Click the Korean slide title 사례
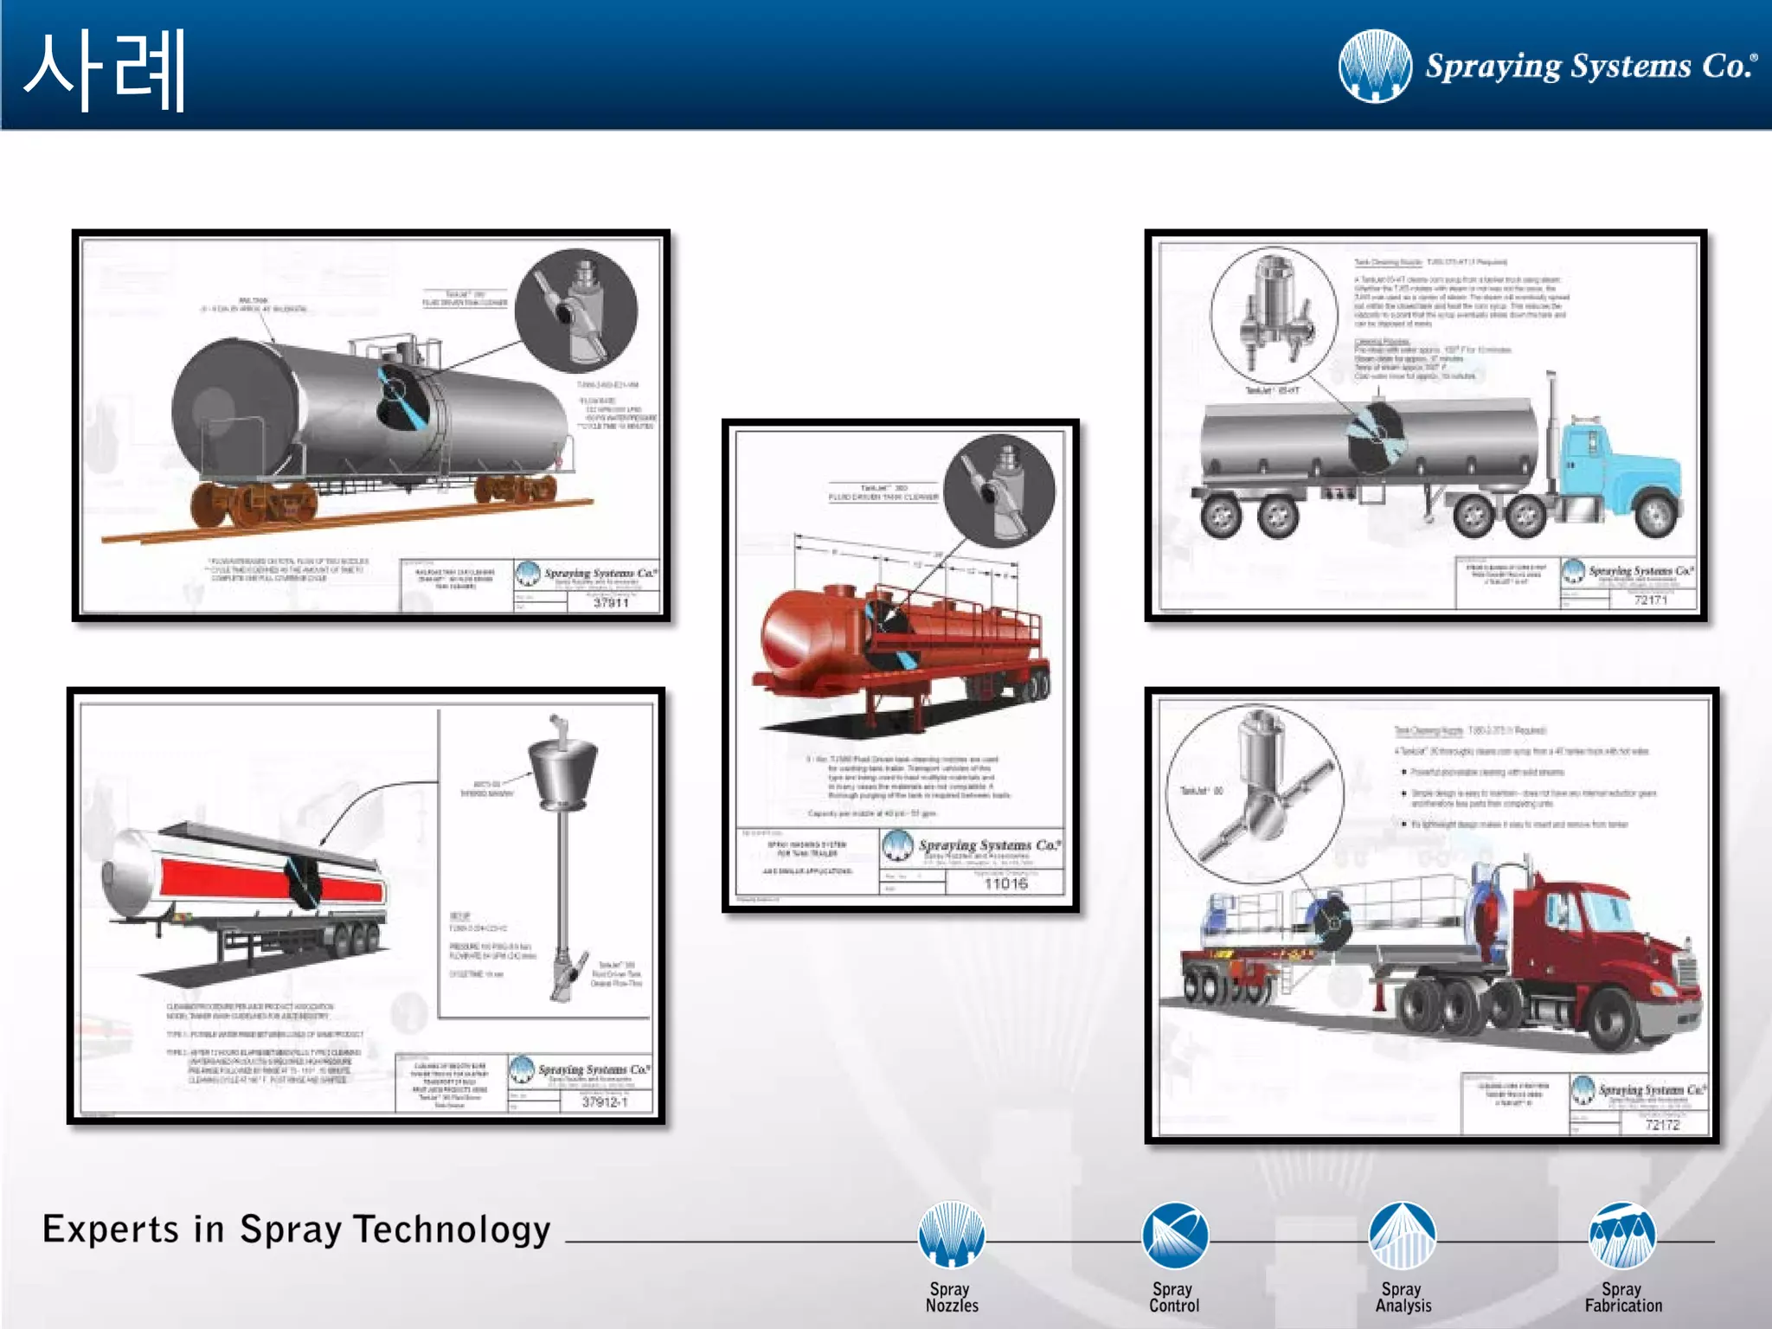 [x=104, y=69]
